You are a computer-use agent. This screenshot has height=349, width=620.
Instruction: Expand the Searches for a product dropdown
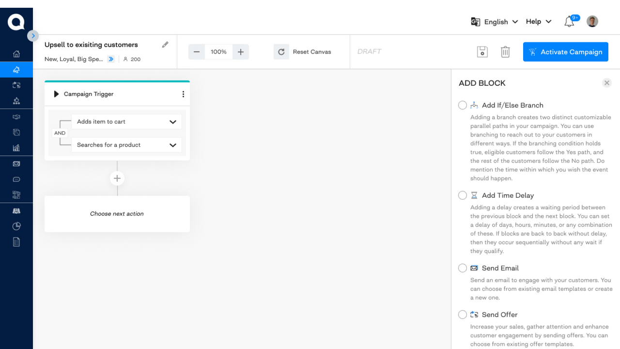(x=126, y=145)
